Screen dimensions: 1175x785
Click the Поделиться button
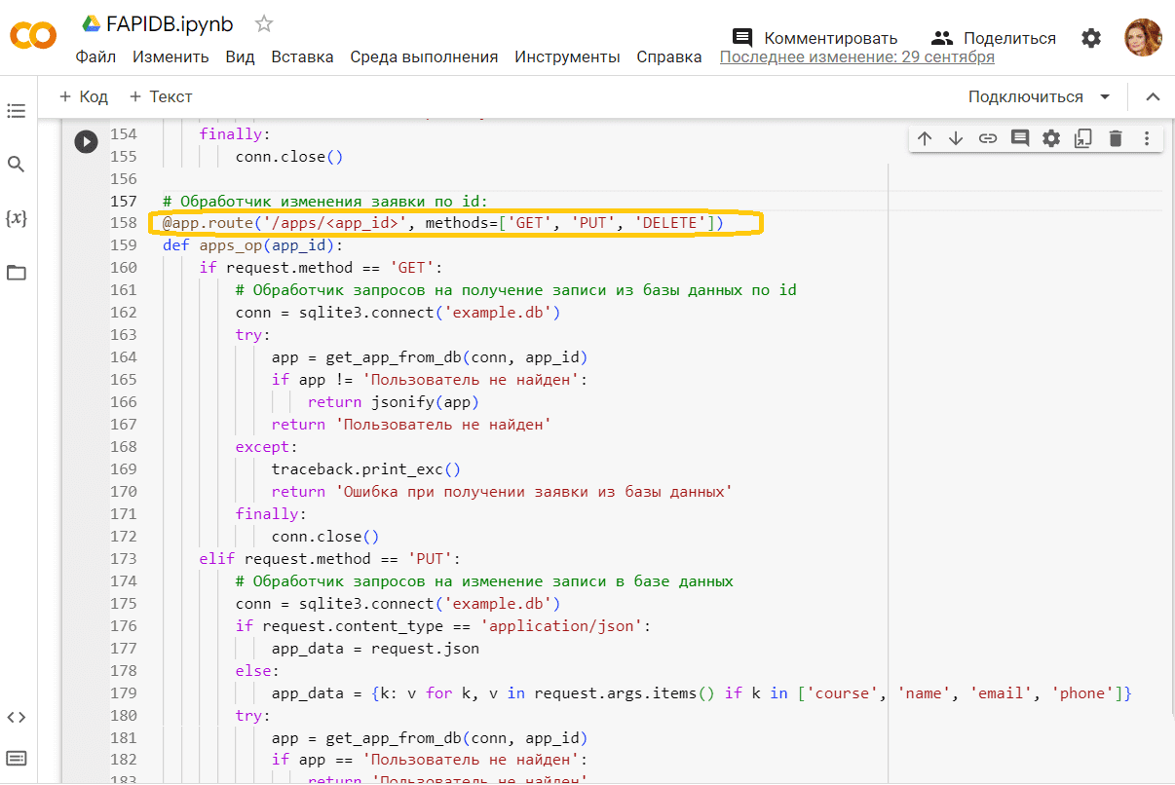click(x=994, y=38)
